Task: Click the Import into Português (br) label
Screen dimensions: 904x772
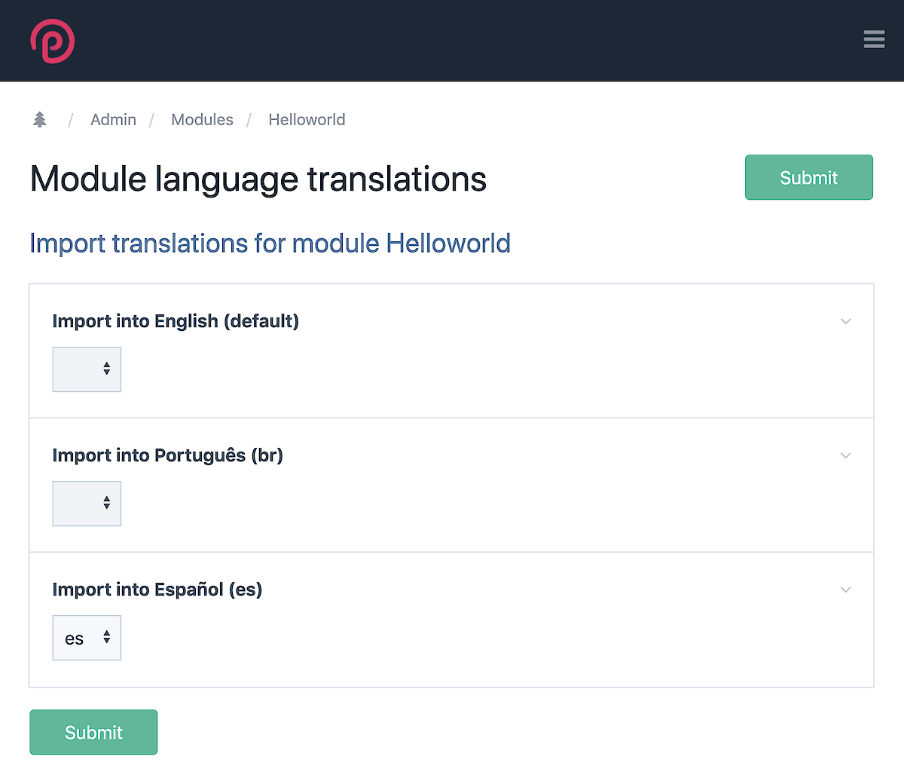Action: (167, 455)
